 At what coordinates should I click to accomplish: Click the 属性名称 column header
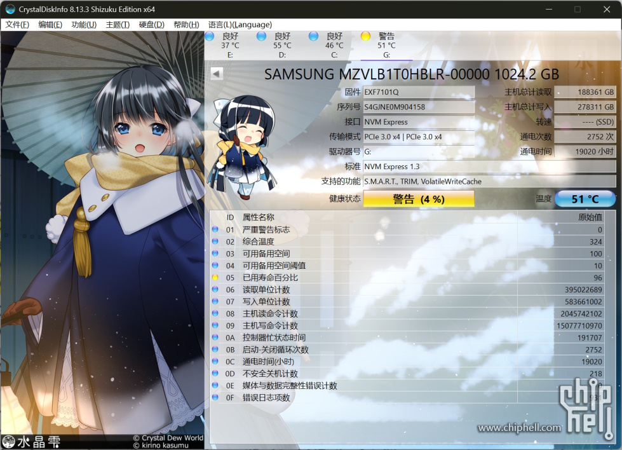[x=258, y=217]
